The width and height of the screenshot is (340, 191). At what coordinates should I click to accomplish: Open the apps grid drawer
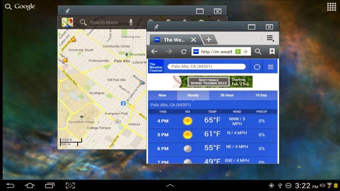331,7
